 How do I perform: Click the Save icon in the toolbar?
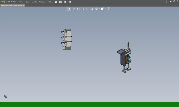60,2
